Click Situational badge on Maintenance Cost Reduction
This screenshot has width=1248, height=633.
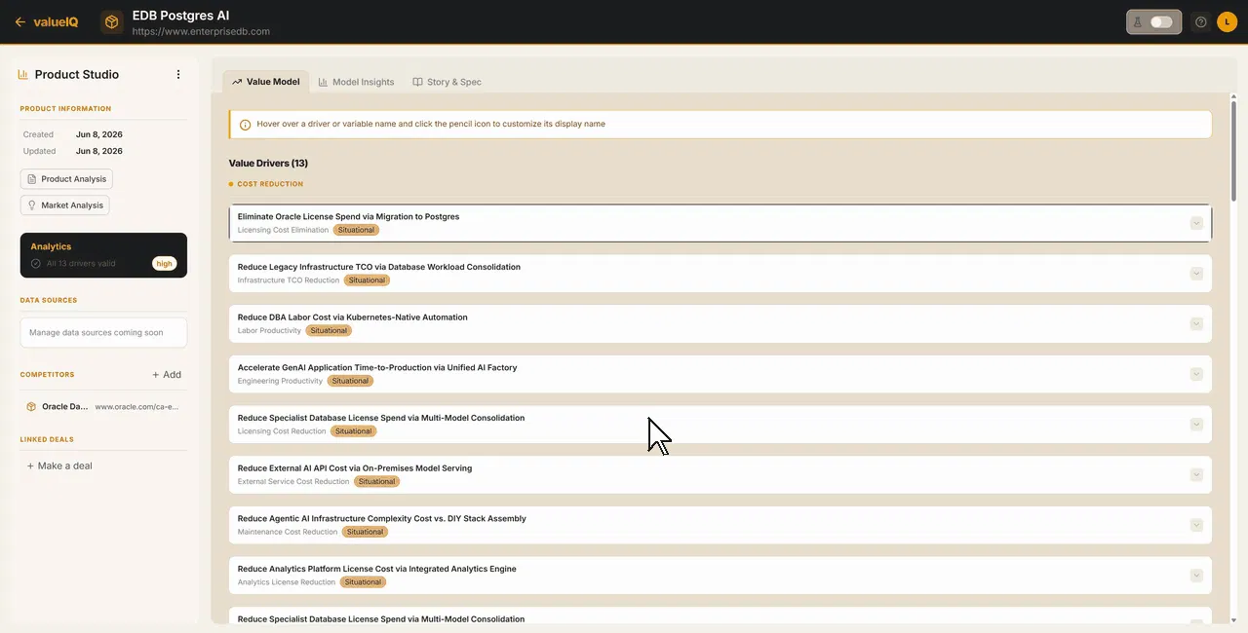pos(365,532)
